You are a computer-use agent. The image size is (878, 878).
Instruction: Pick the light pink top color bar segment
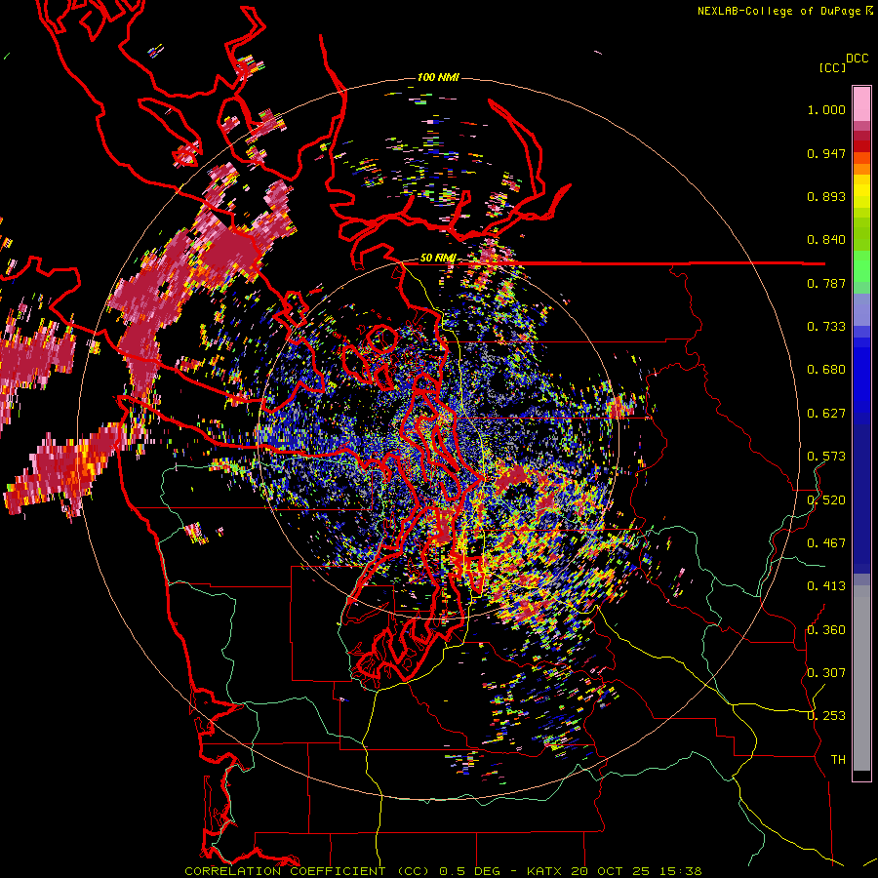pos(861,104)
